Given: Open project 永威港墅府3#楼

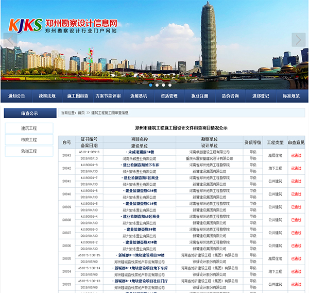Looking at the screenshot, I should tap(139, 152).
